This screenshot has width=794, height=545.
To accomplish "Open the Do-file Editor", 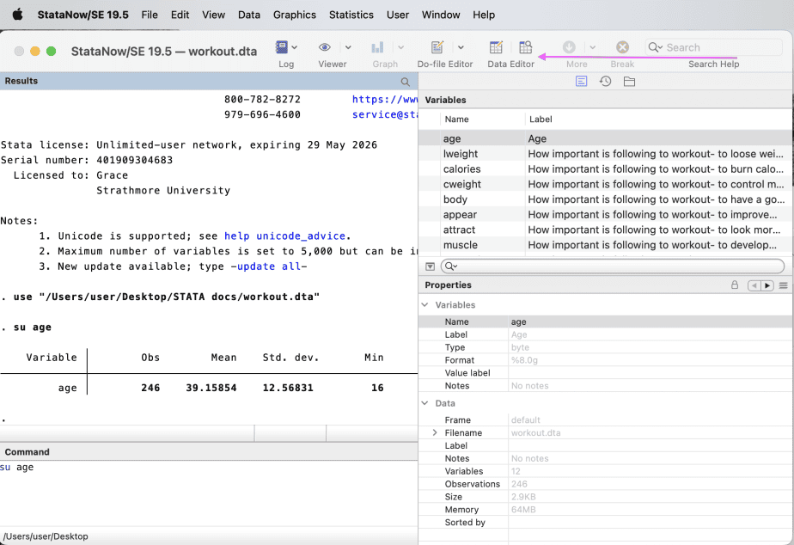I will pyautogui.click(x=438, y=47).
